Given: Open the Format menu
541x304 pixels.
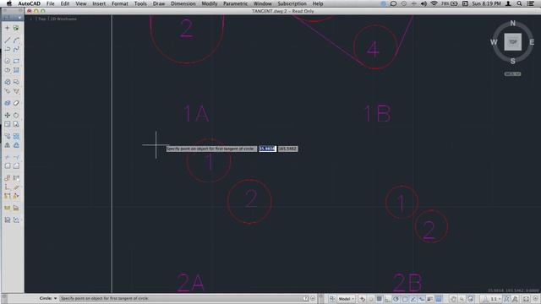Looking at the screenshot, I should (x=120, y=3).
